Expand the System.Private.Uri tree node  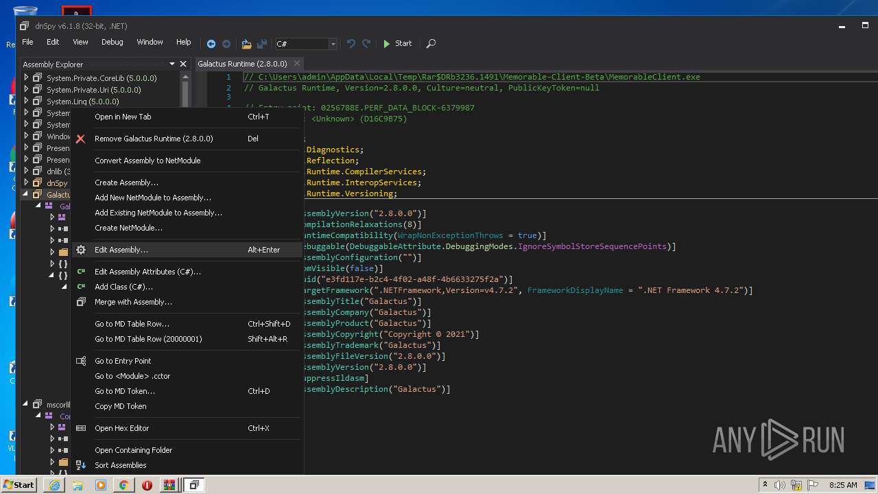coord(26,90)
